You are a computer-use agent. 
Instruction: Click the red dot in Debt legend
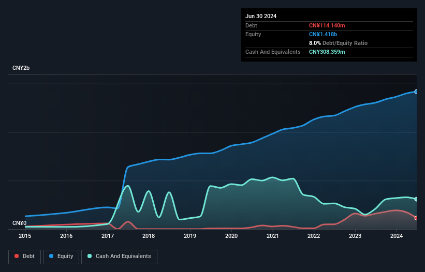17,256
